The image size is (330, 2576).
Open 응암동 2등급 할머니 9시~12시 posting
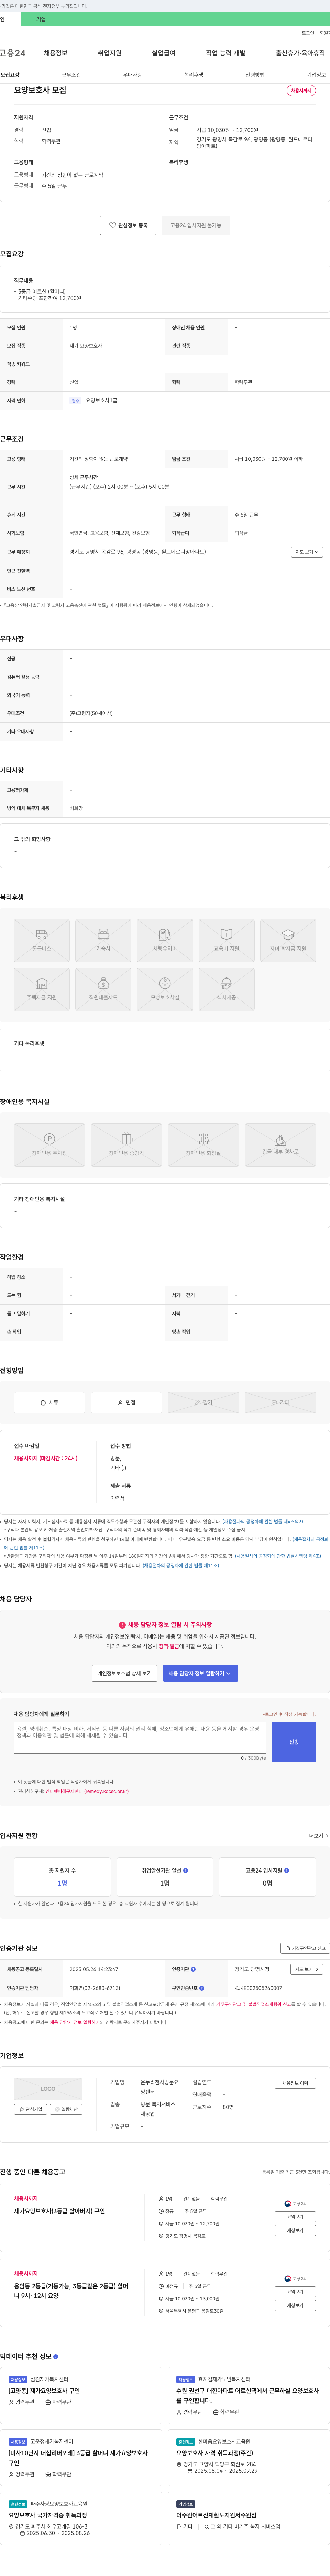click(71, 2291)
